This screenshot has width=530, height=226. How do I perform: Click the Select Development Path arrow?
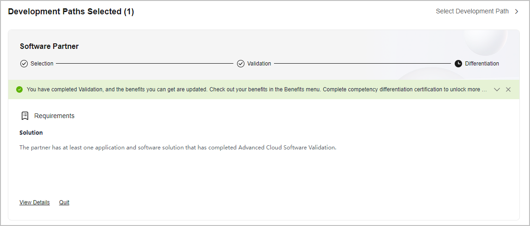coord(517,12)
